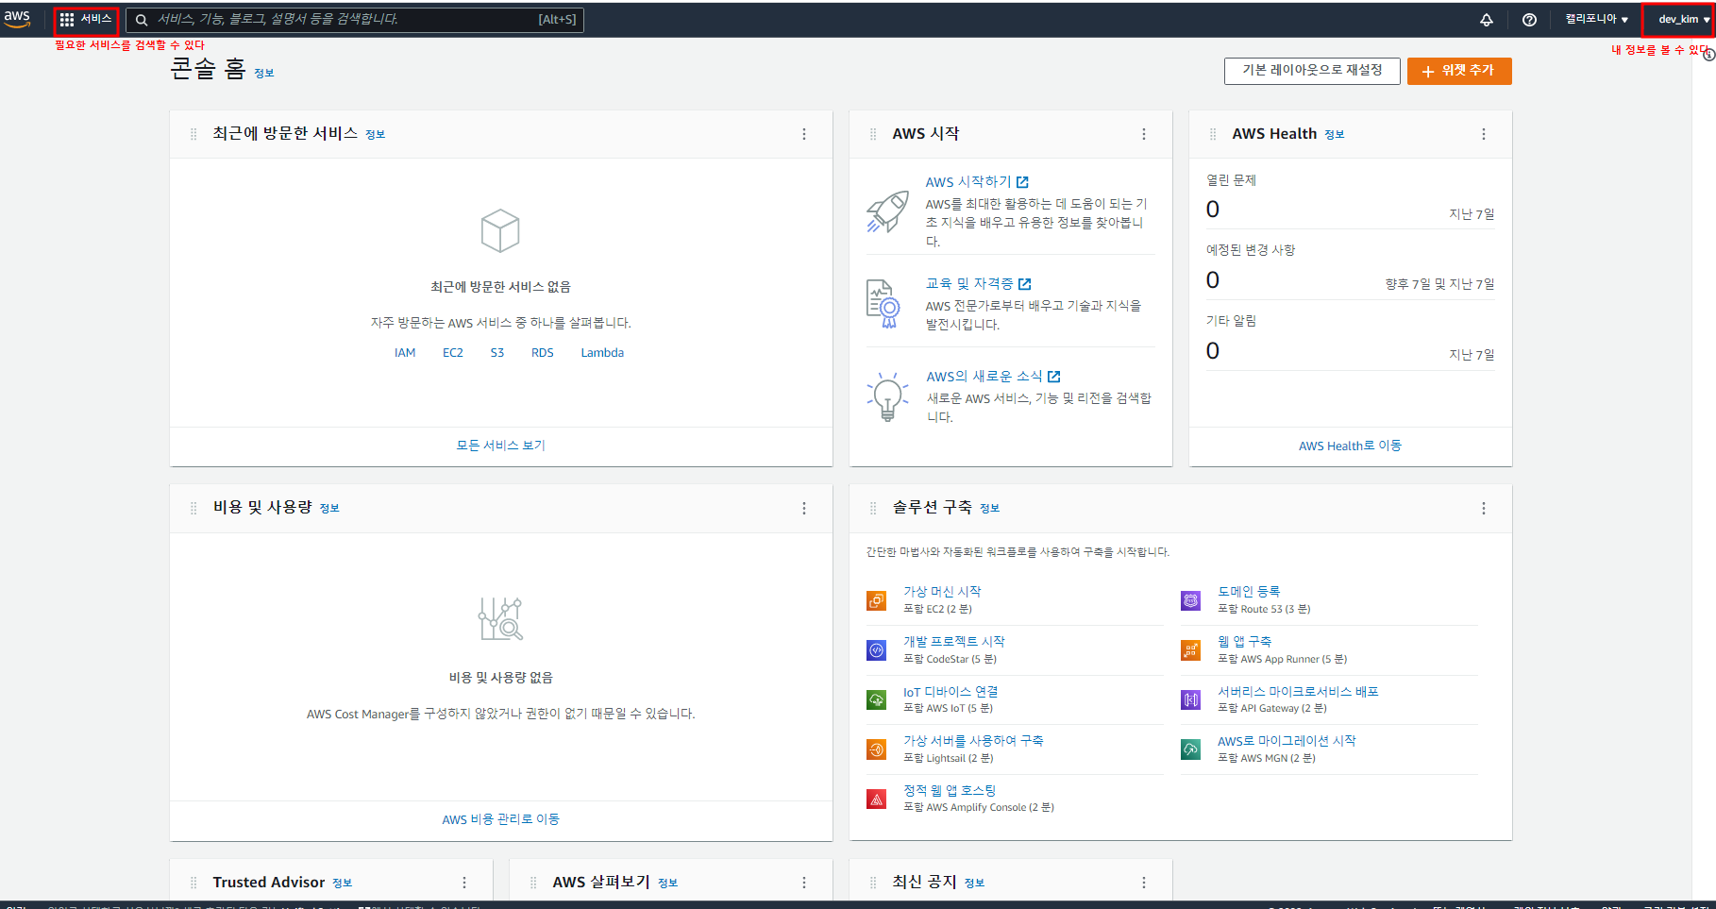1716x909 pixels.
Task: Open 서버리스 마이크로서비스 배포 solution
Action: point(1299,692)
